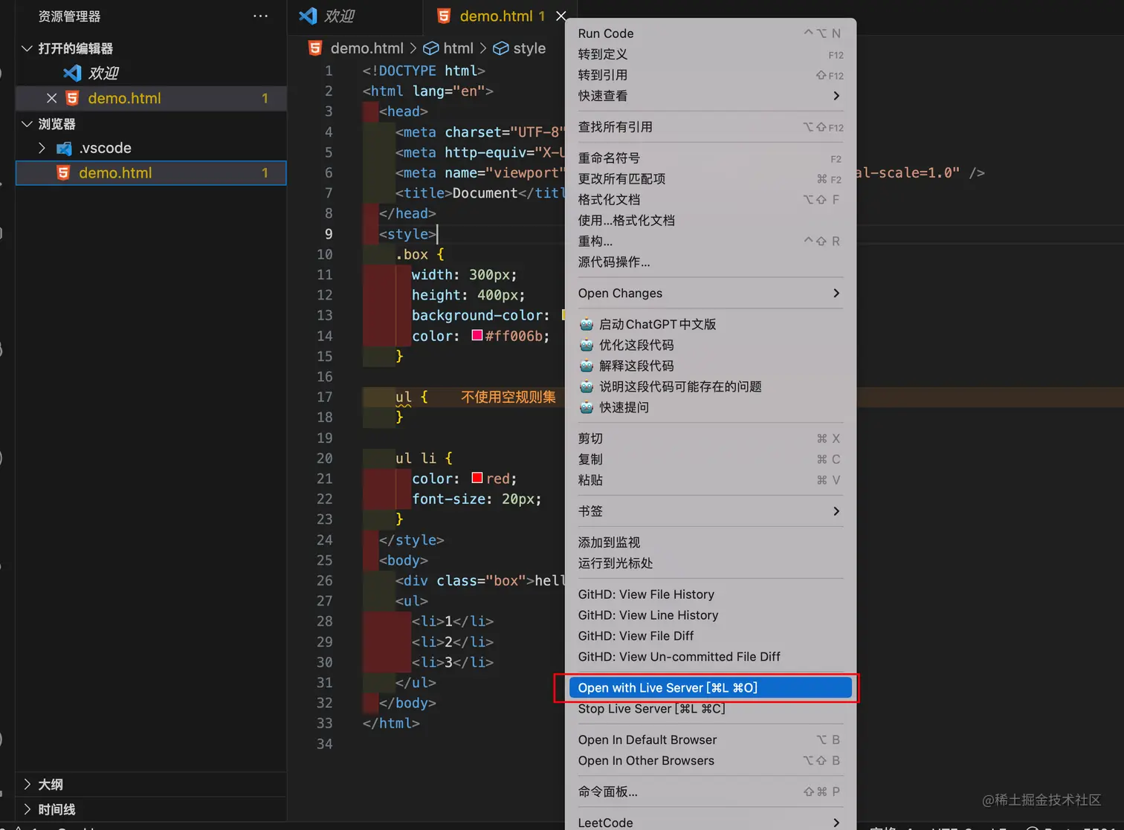Select 重构... menu entry
This screenshot has width=1124, height=830.
(710, 241)
